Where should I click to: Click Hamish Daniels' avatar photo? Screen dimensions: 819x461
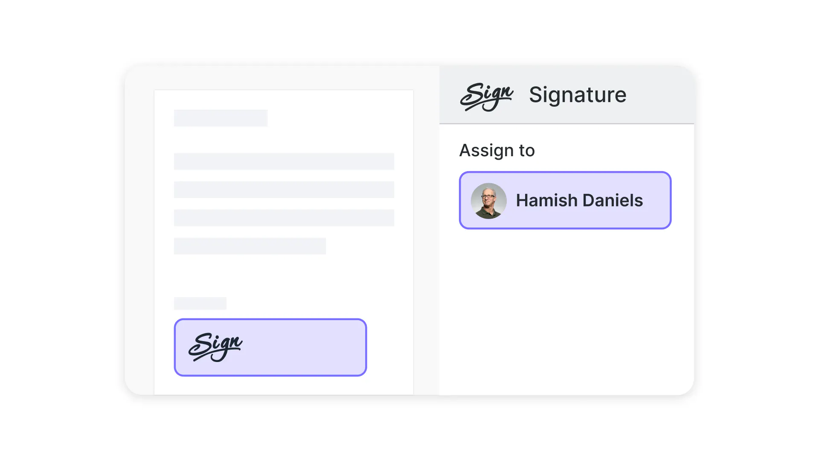pyautogui.click(x=488, y=201)
